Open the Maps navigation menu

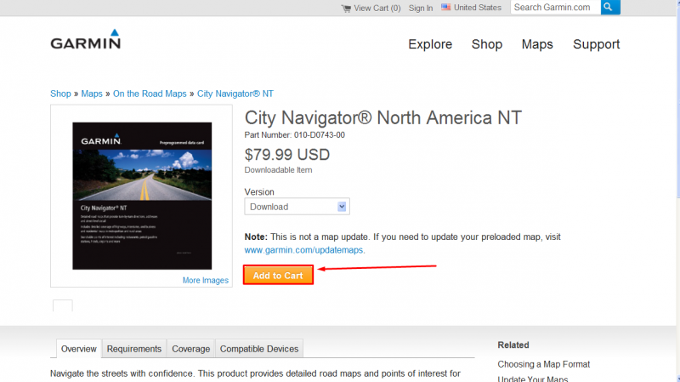537,44
